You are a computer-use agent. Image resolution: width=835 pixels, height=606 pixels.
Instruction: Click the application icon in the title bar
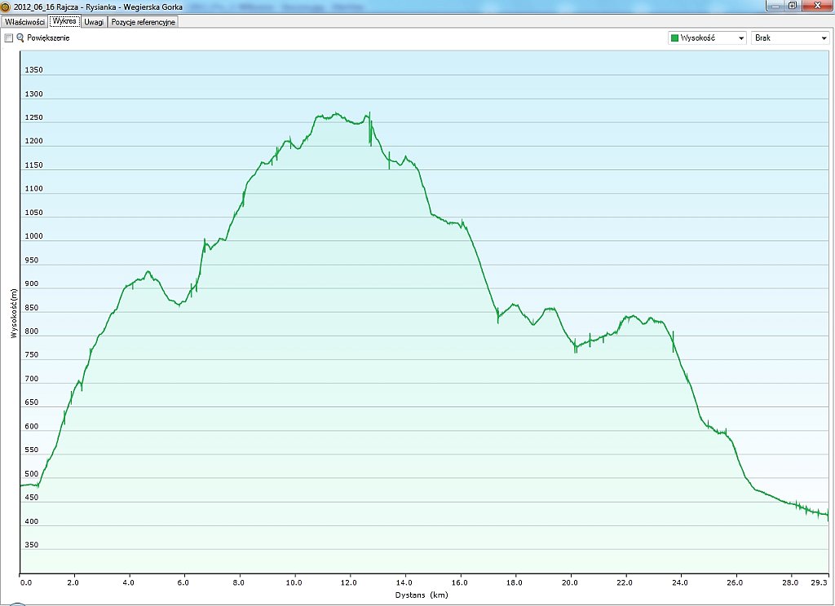[x=6, y=7]
